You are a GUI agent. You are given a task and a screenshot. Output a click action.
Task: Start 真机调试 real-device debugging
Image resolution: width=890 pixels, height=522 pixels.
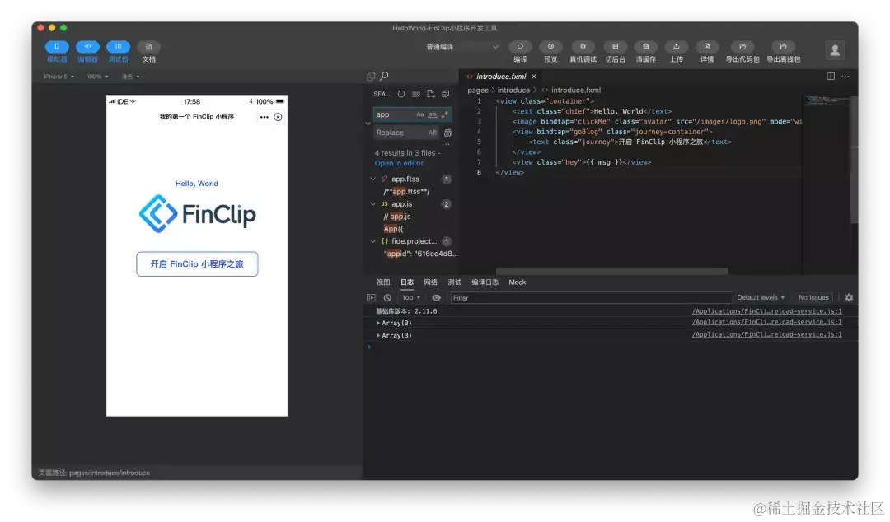click(x=583, y=47)
